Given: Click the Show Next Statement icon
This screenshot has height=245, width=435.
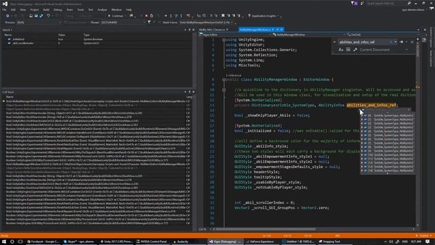Looking at the screenshot, I should pos(166,16).
